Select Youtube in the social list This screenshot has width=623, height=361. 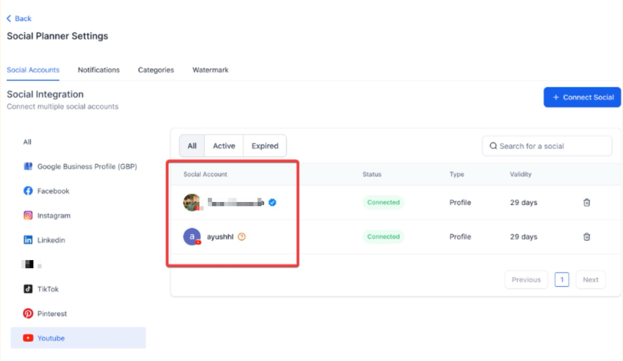click(x=51, y=338)
